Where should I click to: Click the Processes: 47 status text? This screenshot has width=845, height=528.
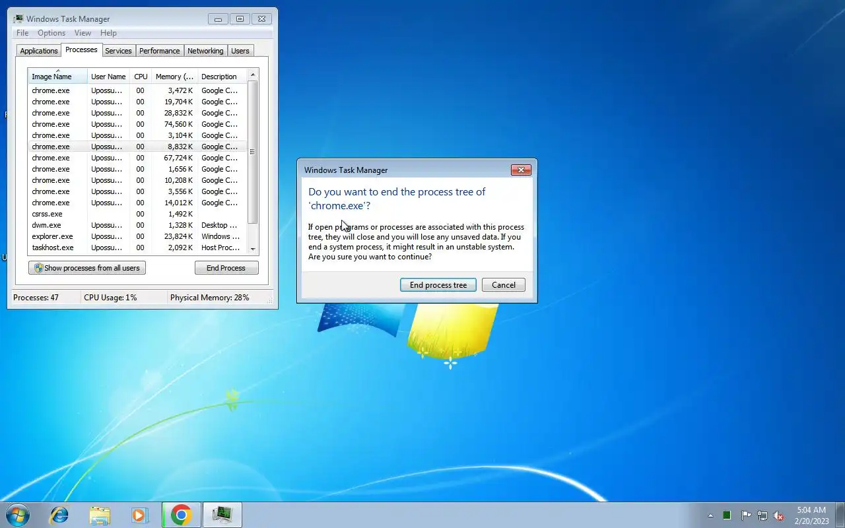[x=36, y=298]
